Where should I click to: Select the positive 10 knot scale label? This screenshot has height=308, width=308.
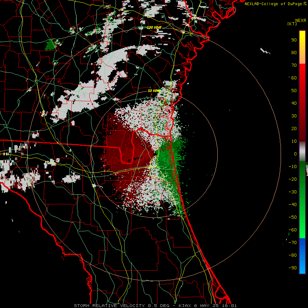(294, 141)
